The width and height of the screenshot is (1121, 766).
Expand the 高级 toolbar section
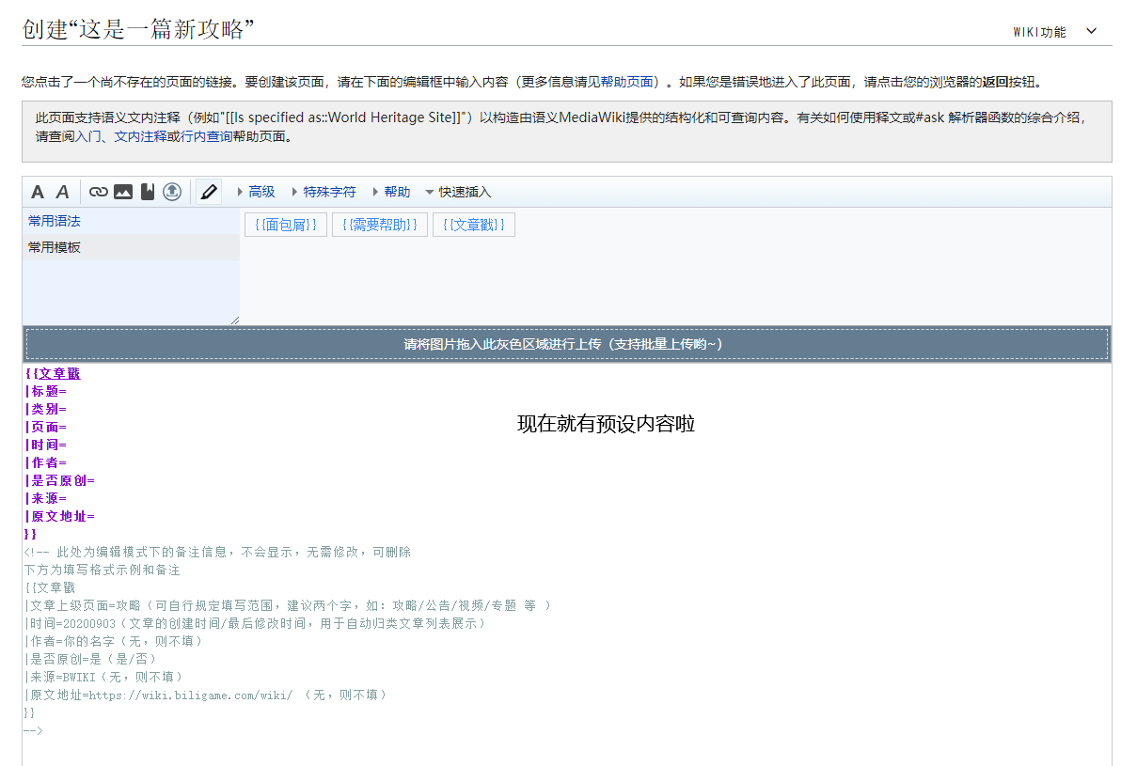pos(255,192)
